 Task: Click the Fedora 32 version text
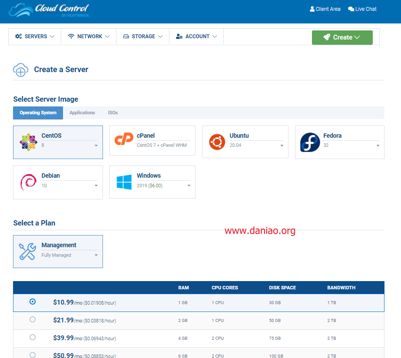[326, 145]
